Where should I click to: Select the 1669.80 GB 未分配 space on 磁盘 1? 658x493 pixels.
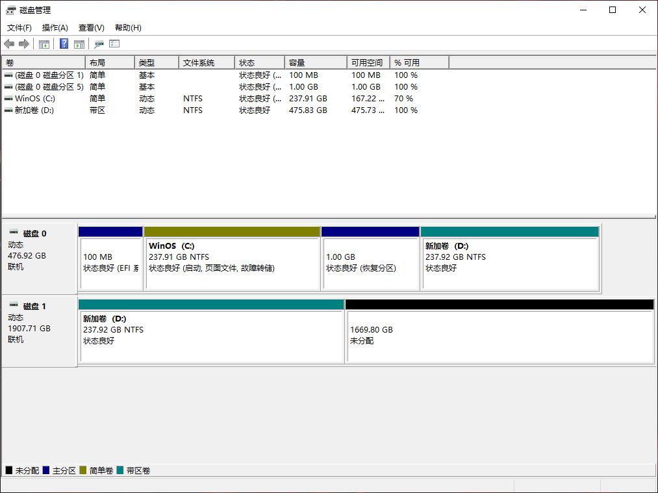(500, 331)
